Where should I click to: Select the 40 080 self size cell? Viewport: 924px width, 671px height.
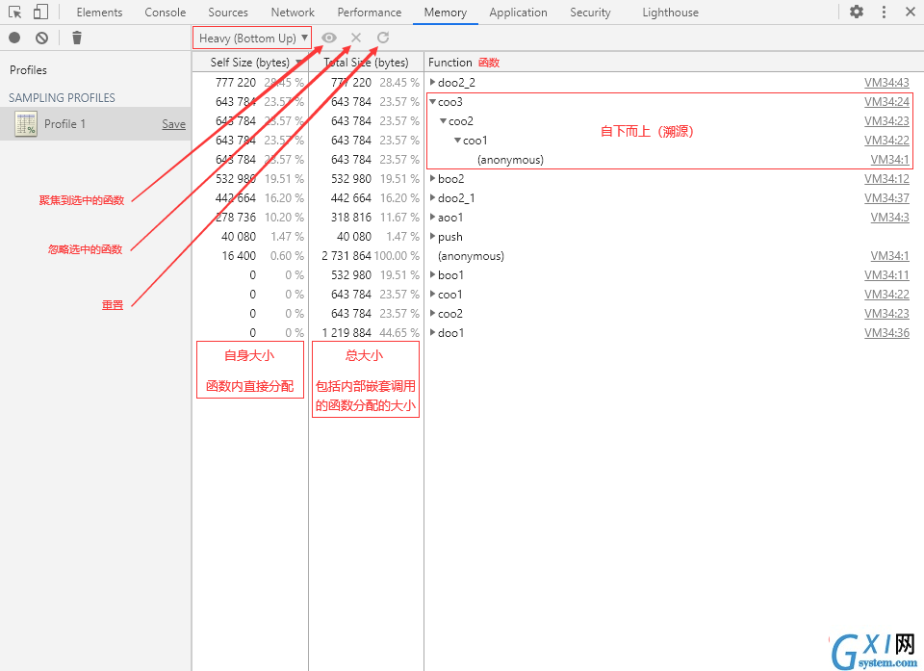pyautogui.click(x=239, y=237)
